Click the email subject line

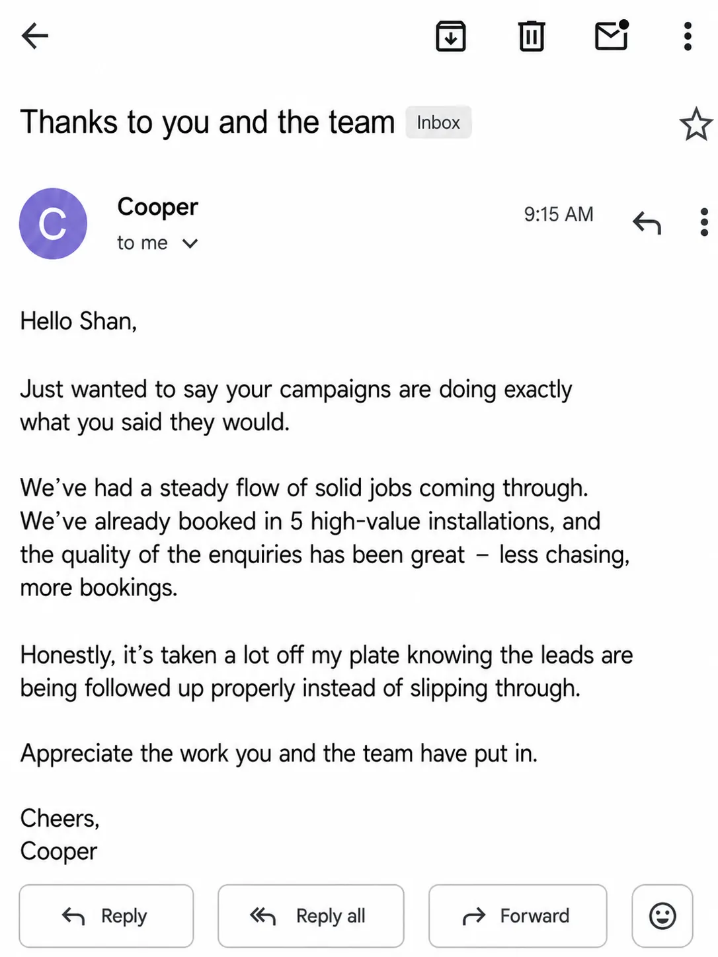(x=208, y=122)
